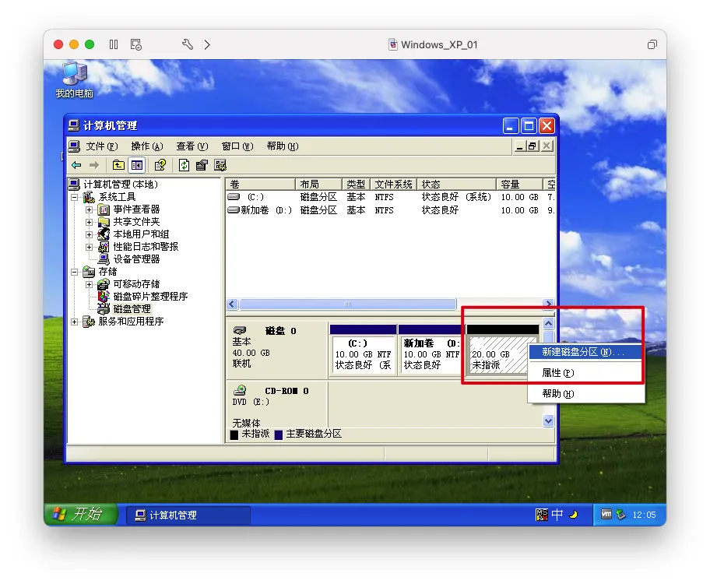Open the 操作(A) menu
Screen dimensions: 710x584
click(146, 146)
